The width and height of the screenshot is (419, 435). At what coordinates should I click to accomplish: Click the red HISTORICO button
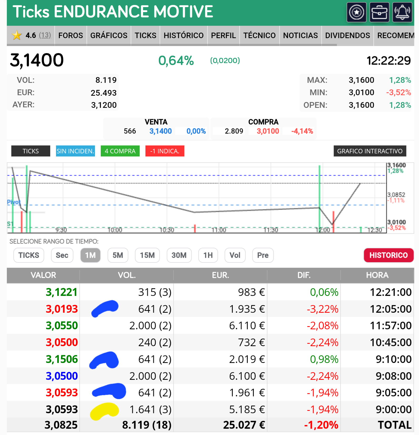388,255
